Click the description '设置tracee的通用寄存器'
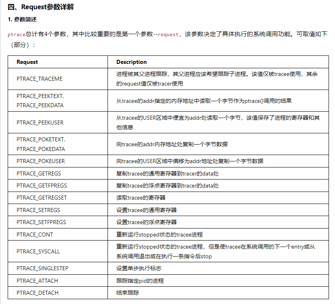 (147, 210)
